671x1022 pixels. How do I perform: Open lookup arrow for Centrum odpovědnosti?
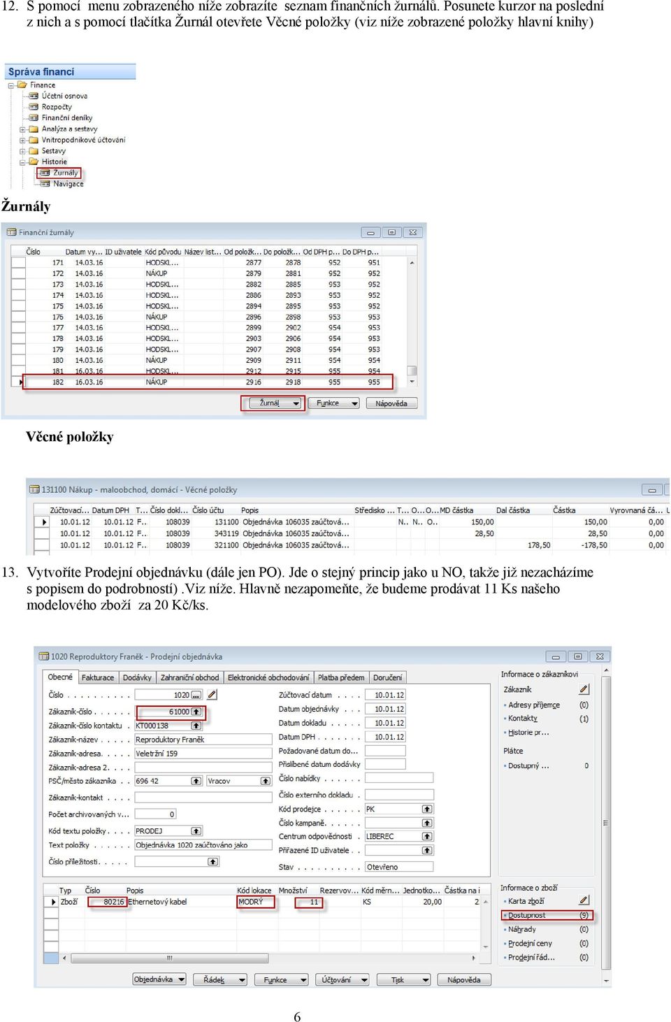click(427, 836)
